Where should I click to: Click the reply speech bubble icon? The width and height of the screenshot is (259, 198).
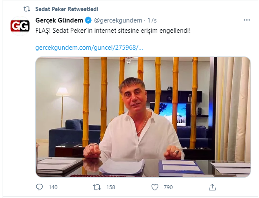(39, 187)
